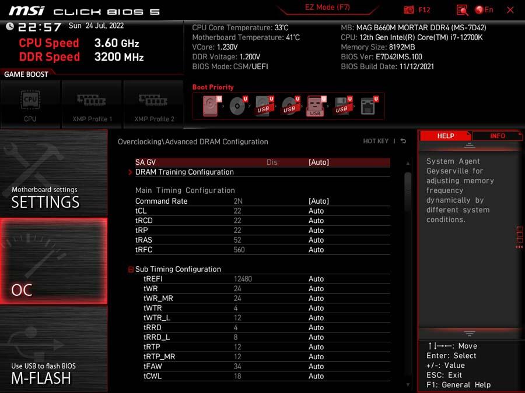Select the tFAW Auto value field
The width and height of the screenshot is (525, 393).
[316, 366]
